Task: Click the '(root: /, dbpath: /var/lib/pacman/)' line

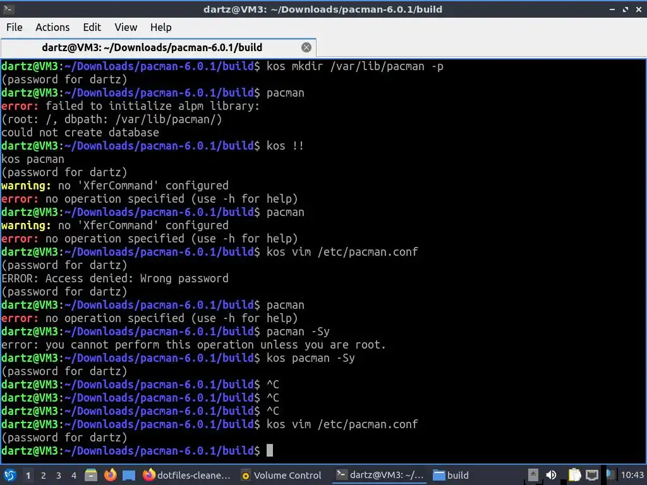Action: [x=112, y=119]
